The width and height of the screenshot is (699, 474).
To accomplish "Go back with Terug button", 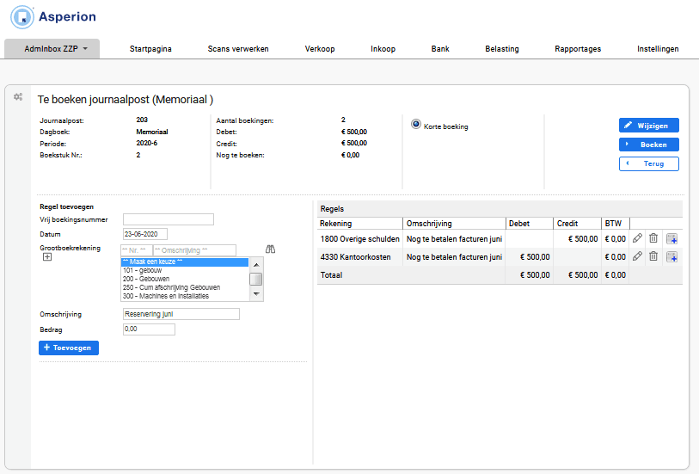I will click(x=648, y=163).
